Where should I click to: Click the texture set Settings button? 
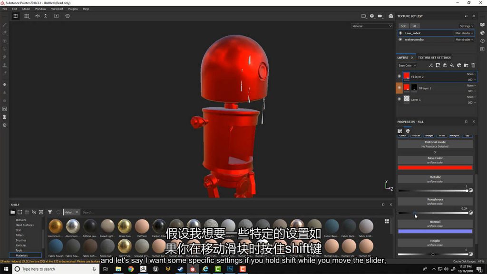(x=466, y=26)
